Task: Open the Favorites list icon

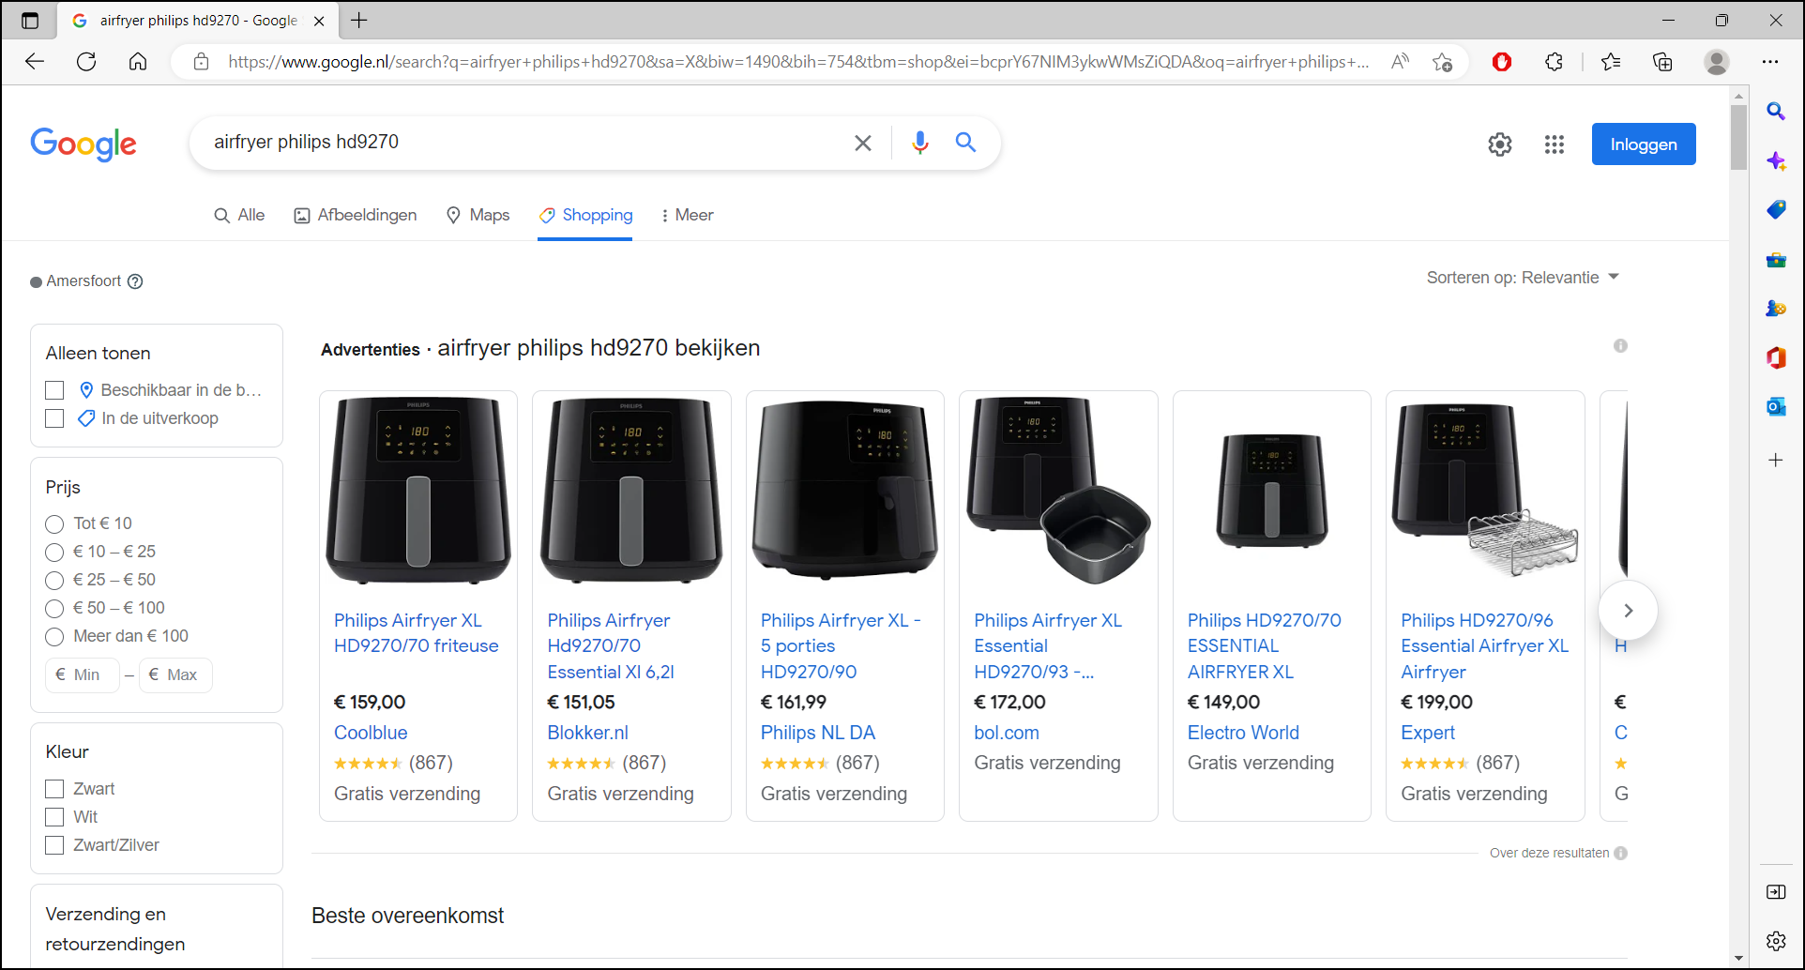Action: 1611,62
